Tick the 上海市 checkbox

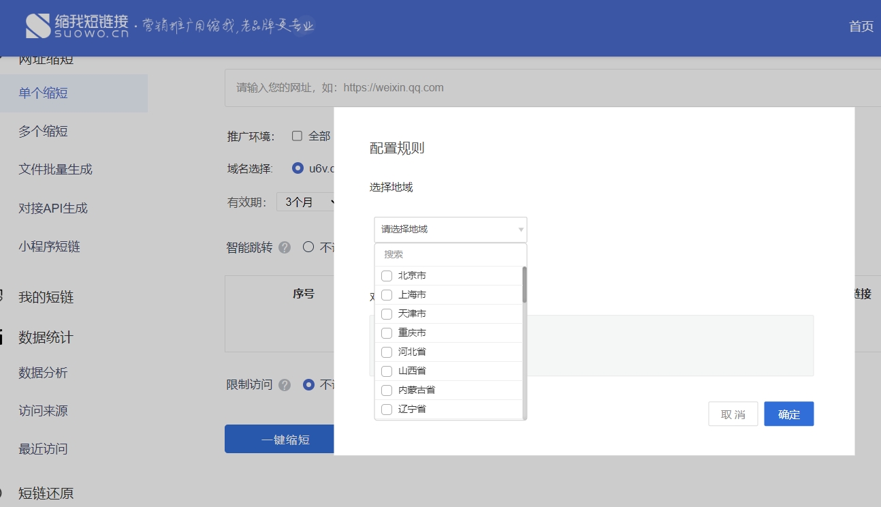[x=387, y=295]
